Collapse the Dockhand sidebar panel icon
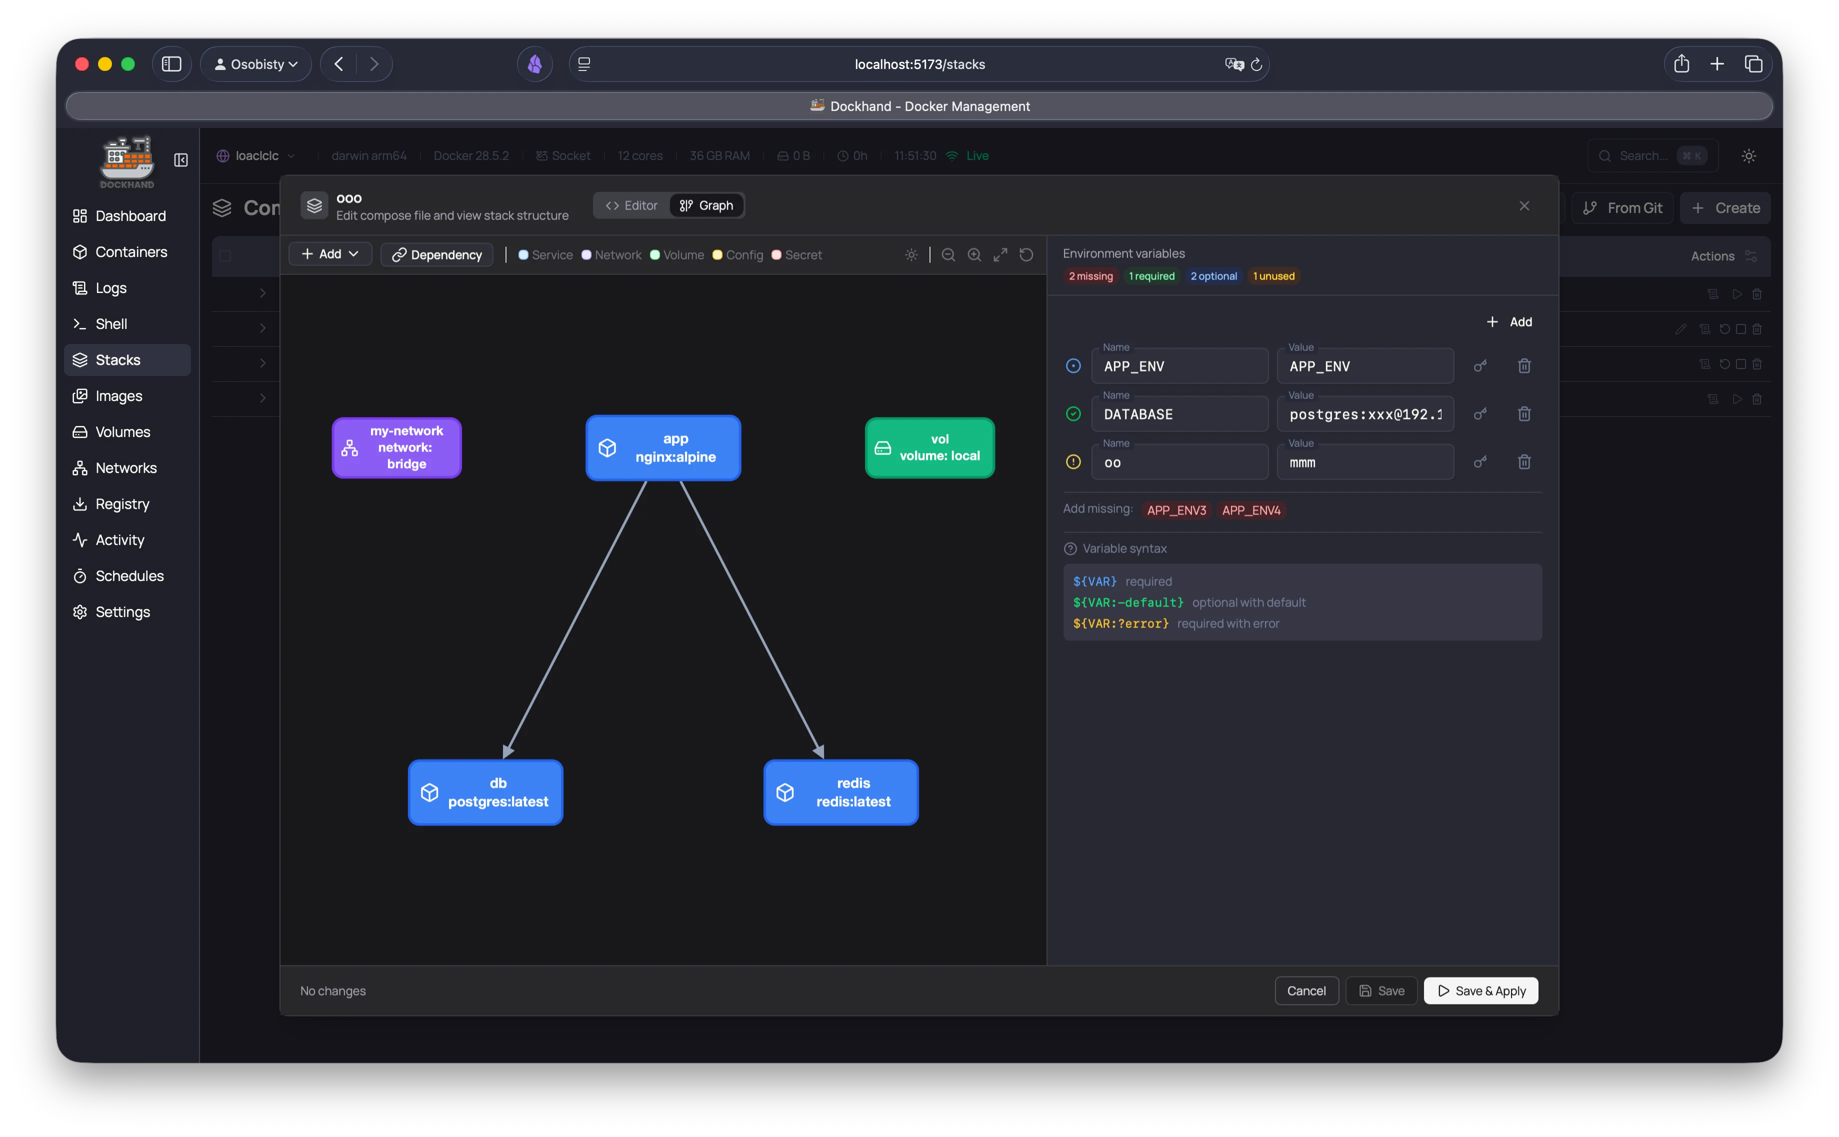Viewport: 1839px width, 1137px height. [180, 160]
